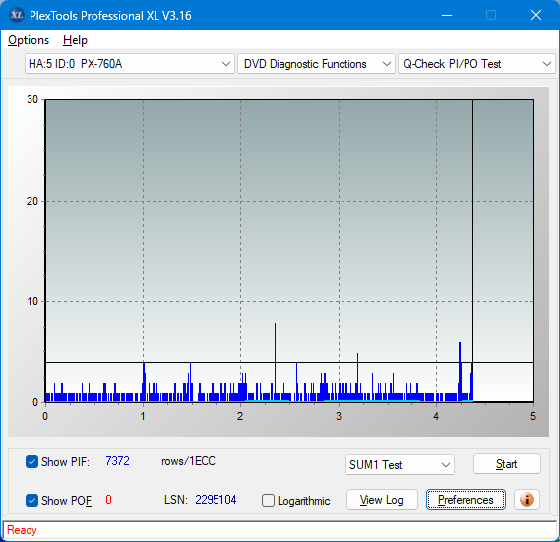Open the Q-Check PI/PO Test dropdown
The image size is (560, 542).
click(x=476, y=64)
